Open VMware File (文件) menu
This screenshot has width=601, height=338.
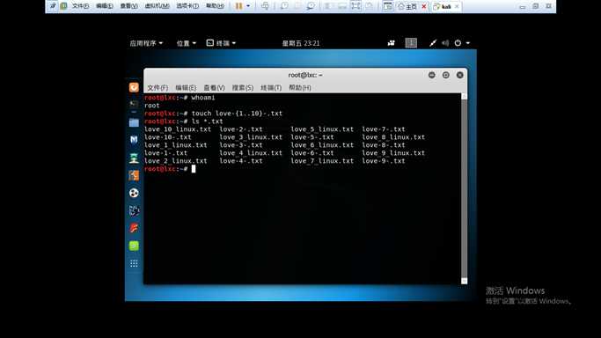tap(80, 6)
